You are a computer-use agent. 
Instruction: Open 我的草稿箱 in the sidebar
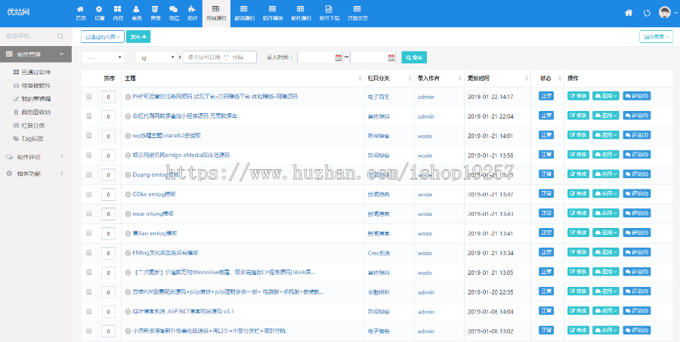36,99
